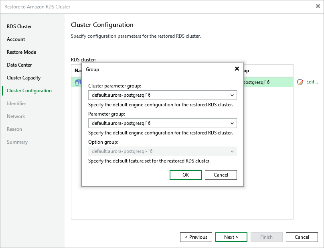Proceed with the Next button
This screenshot has width=324, height=248.
[231, 237]
